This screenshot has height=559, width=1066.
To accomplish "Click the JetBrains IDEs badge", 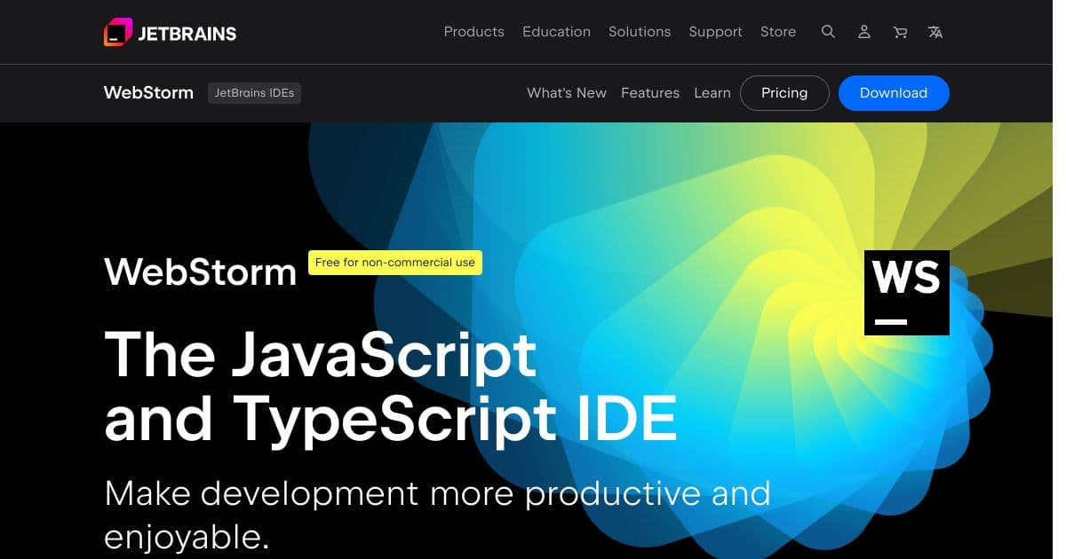I will pos(254,92).
